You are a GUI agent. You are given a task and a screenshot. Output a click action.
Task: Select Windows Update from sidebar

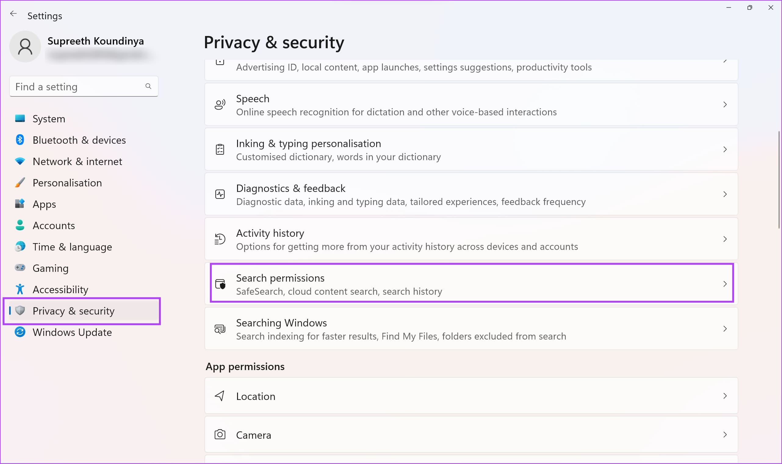coord(72,332)
